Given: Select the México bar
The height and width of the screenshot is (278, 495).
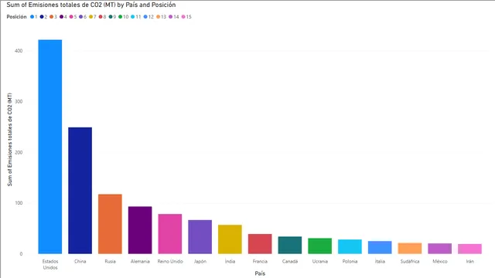Looking at the screenshot, I should (x=440, y=249).
